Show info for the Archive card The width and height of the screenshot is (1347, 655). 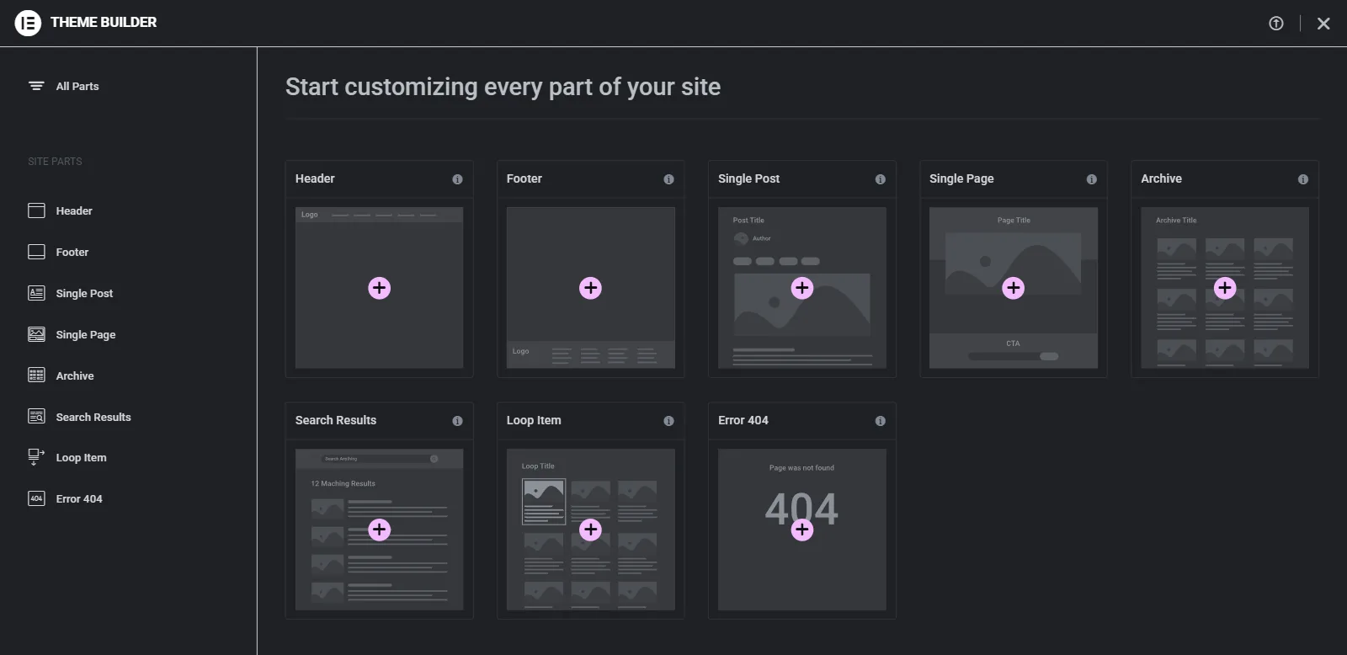[1302, 179]
